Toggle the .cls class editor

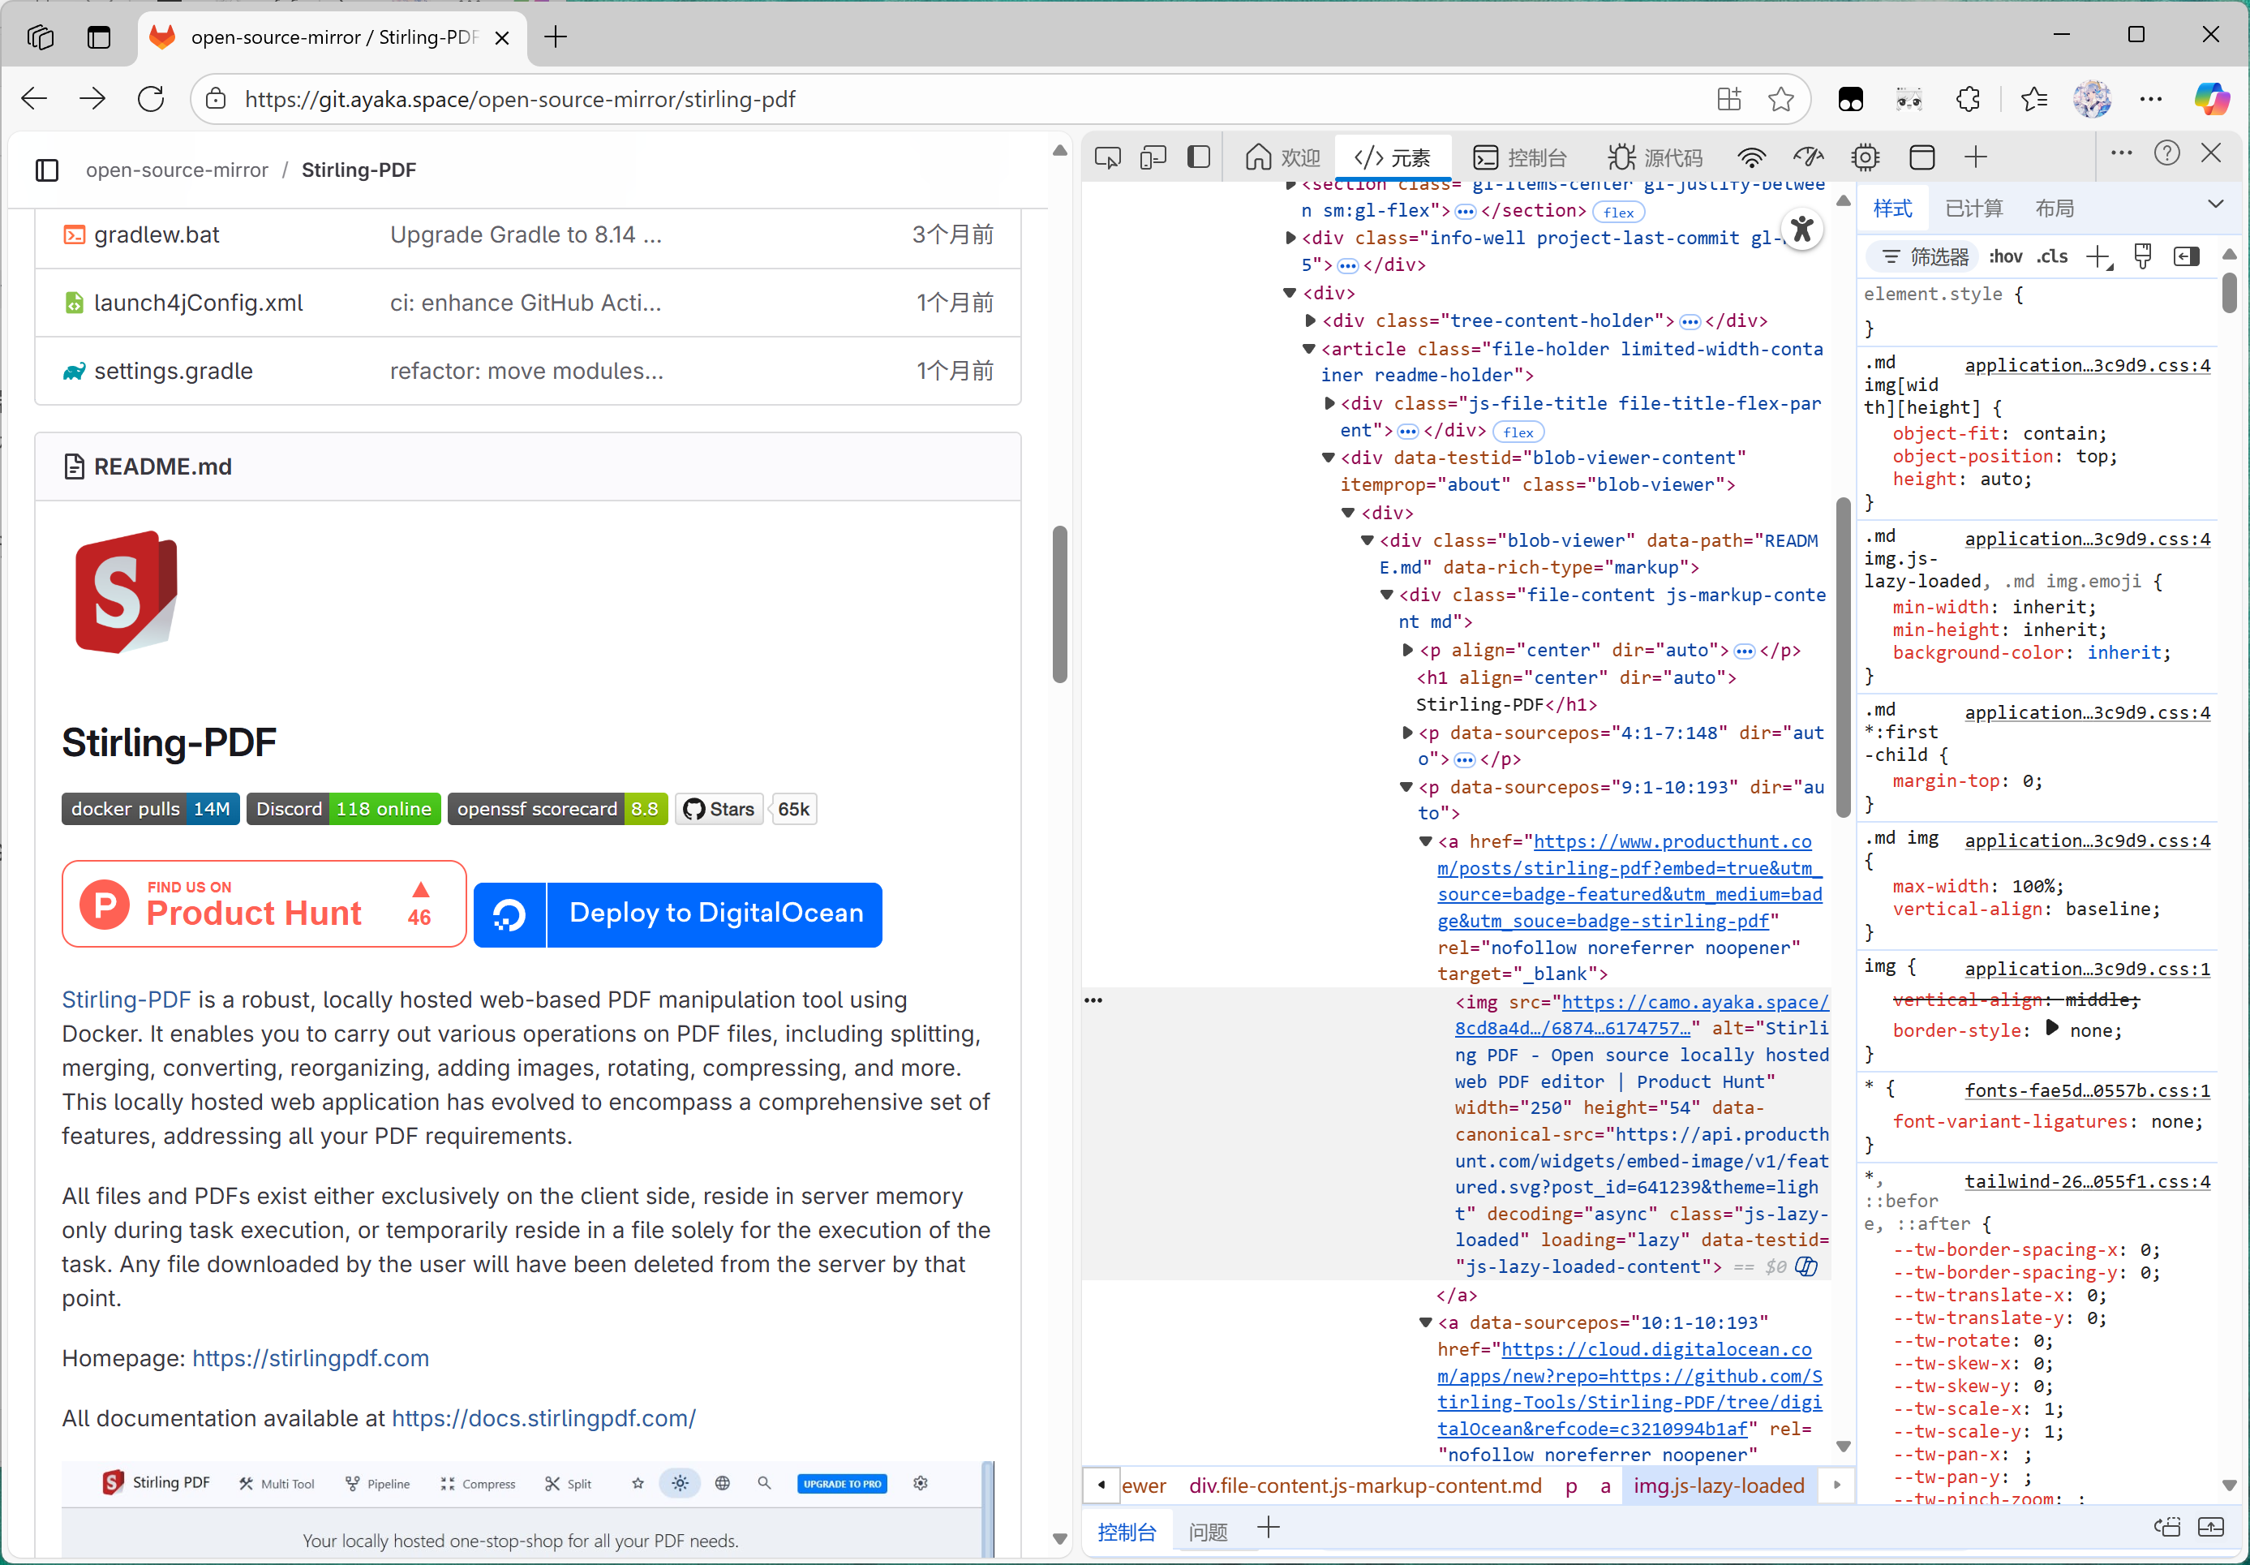click(2052, 256)
